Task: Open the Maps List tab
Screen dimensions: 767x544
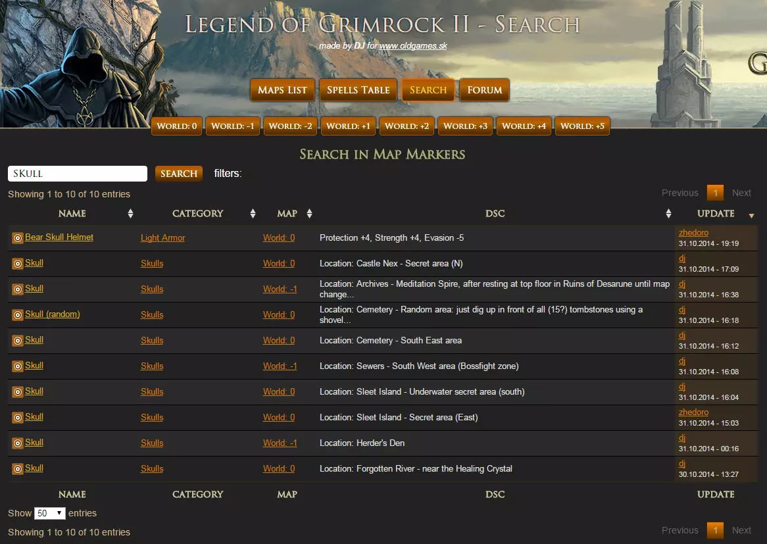Action: click(282, 90)
